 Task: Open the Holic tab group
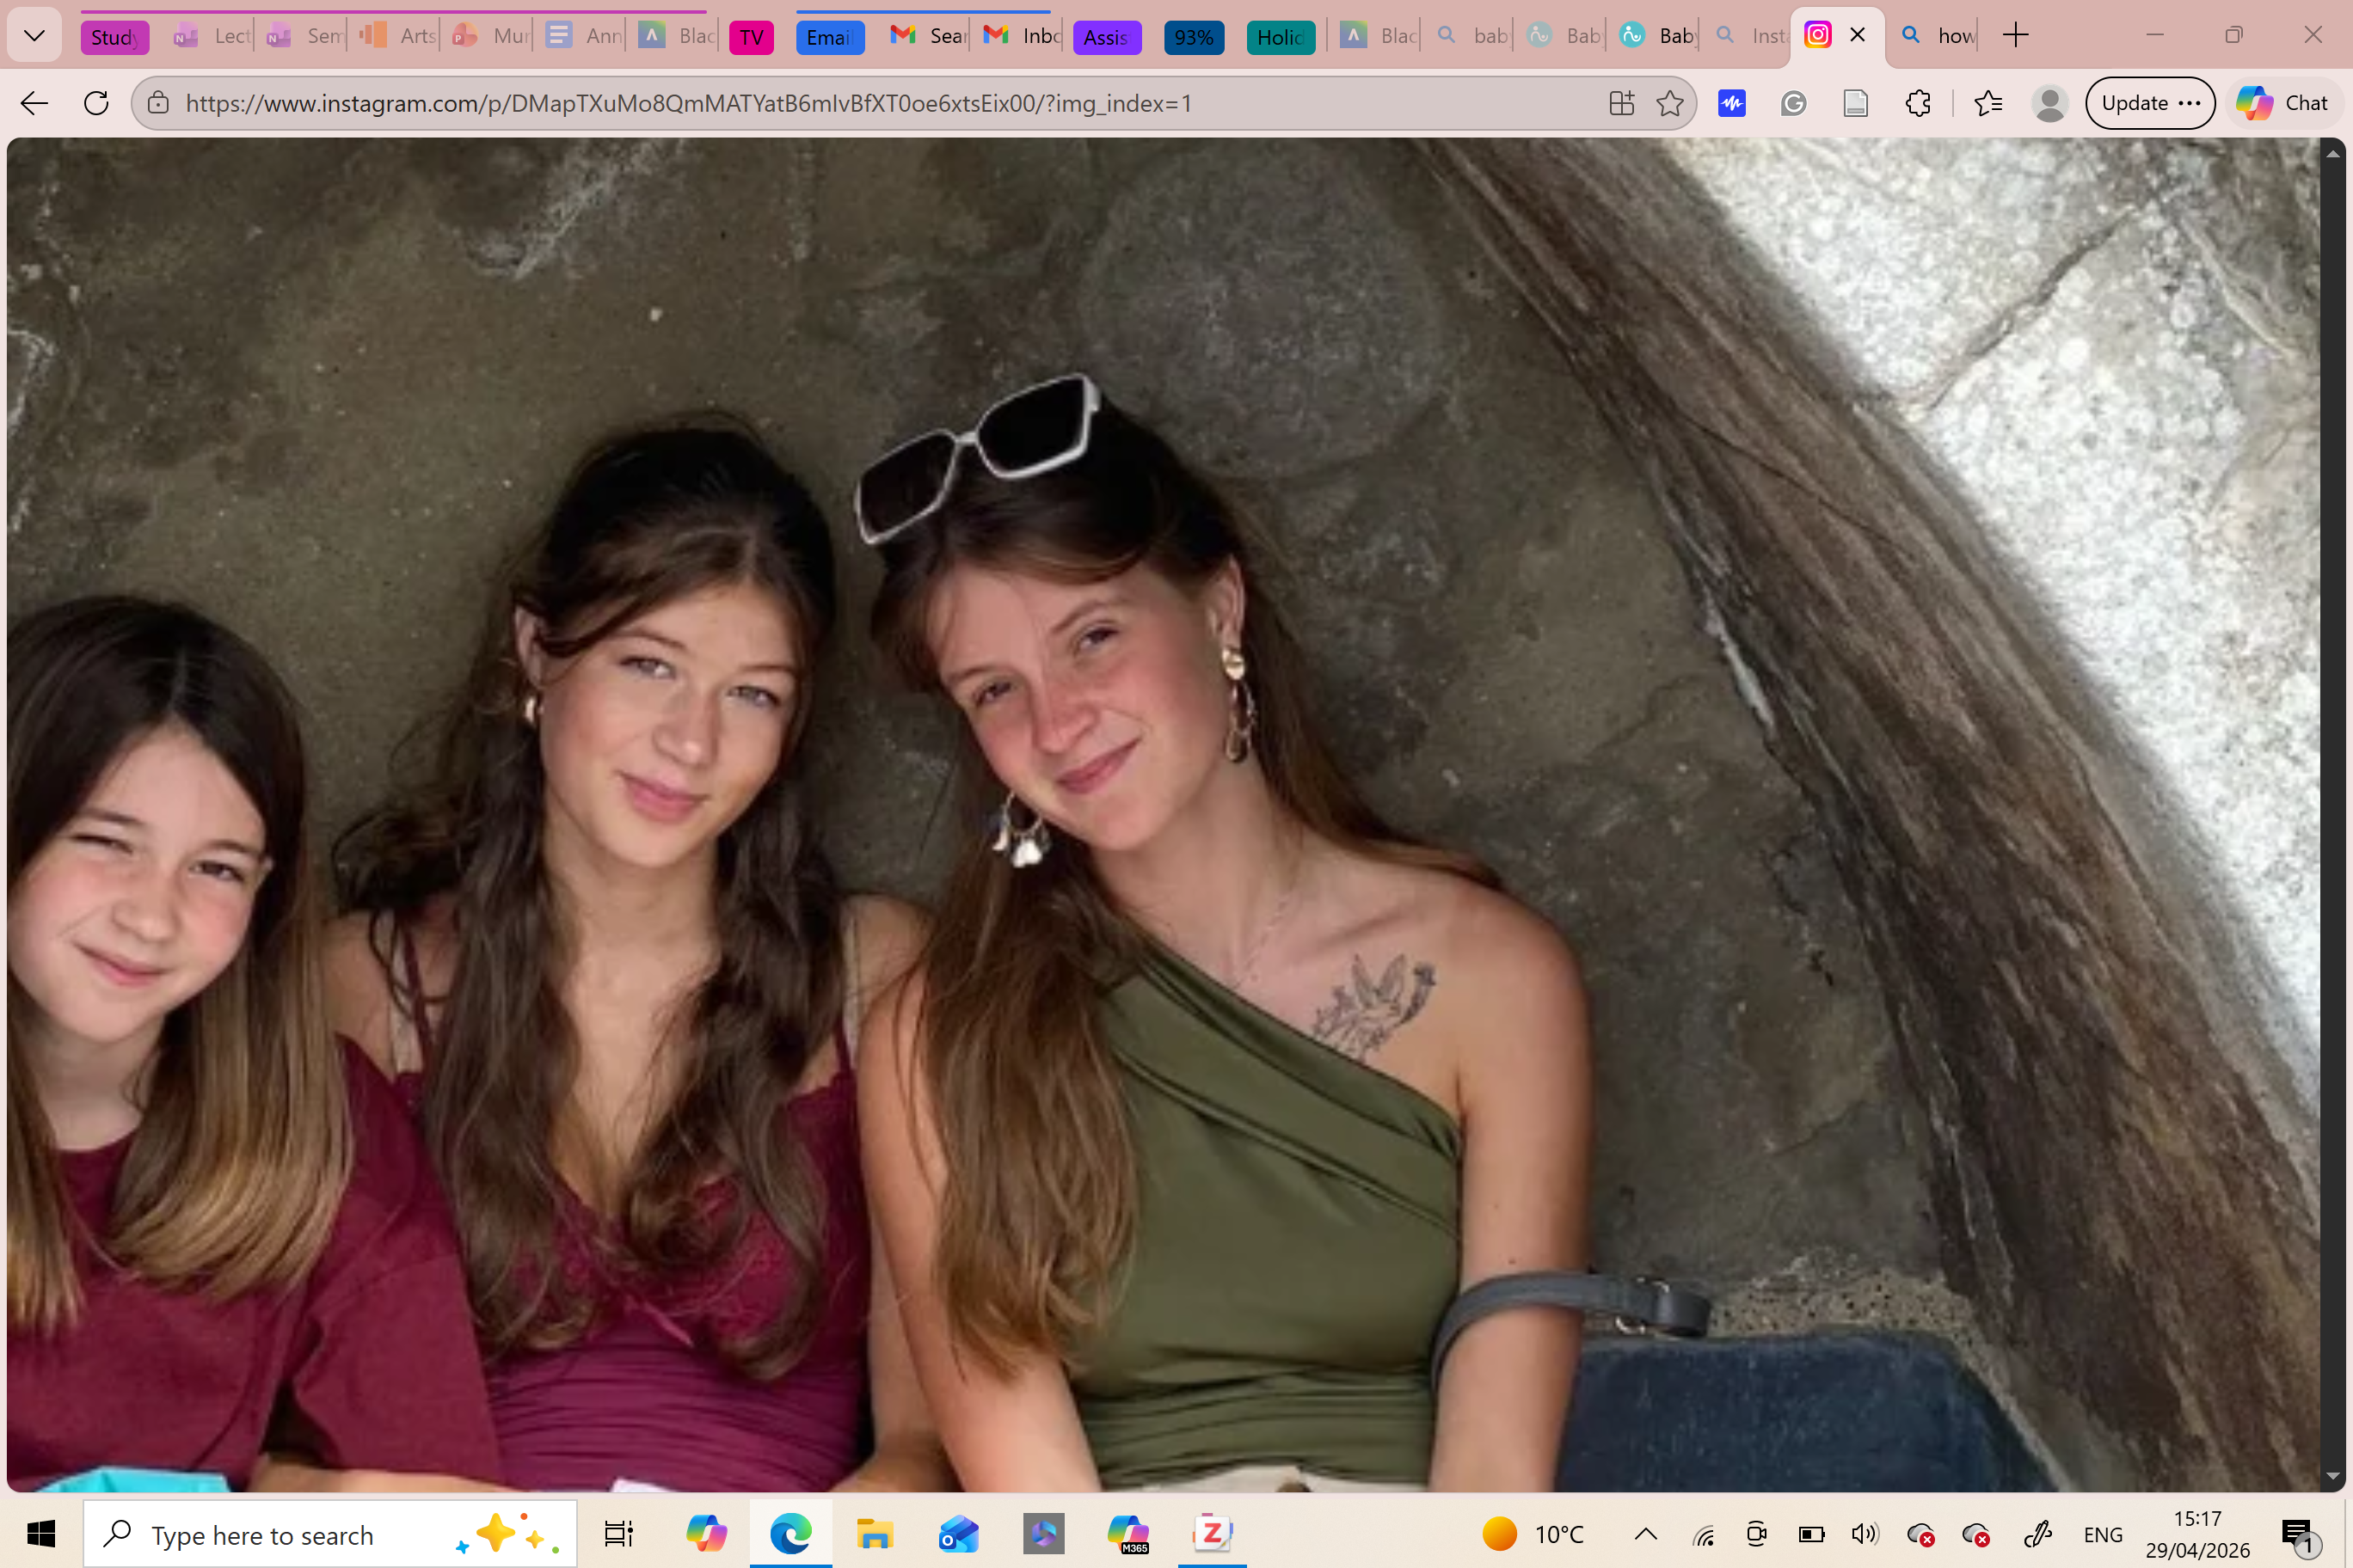coord(1281,37)
